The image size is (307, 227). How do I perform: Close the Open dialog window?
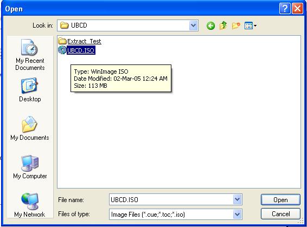[298, 9]
